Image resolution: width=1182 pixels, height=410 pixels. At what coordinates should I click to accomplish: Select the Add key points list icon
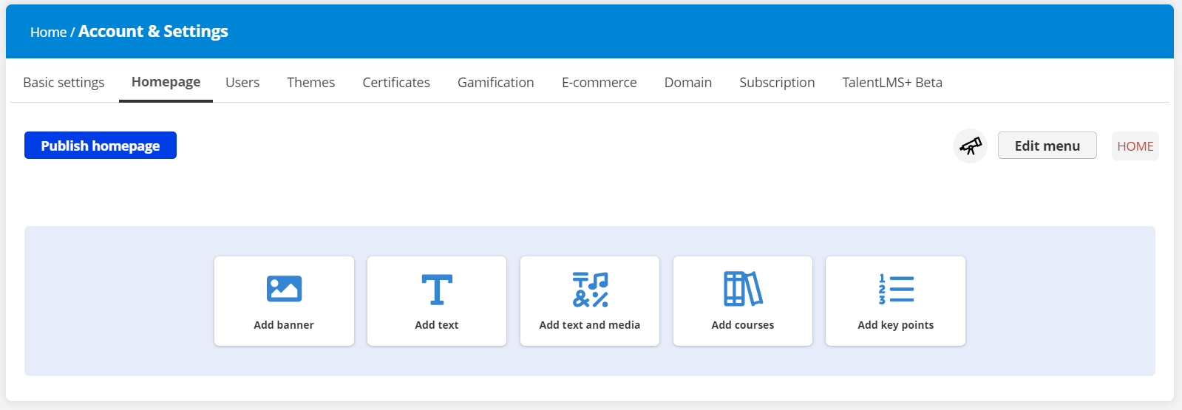pyautogui.click(x=896, y=289)
